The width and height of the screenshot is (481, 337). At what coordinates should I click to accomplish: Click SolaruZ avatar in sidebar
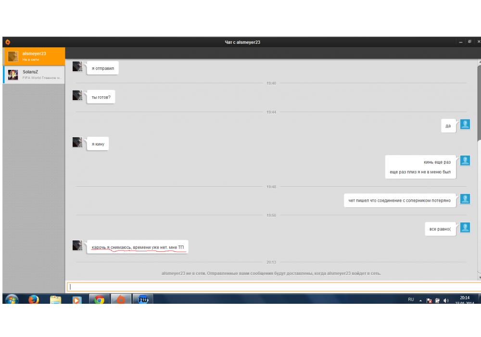pyautogui.click(x=13, y=75)
